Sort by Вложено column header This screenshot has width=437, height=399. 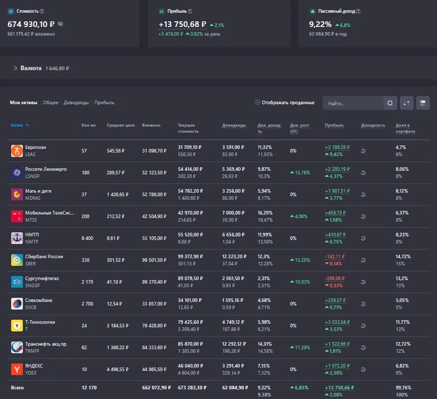click(151, 125)
